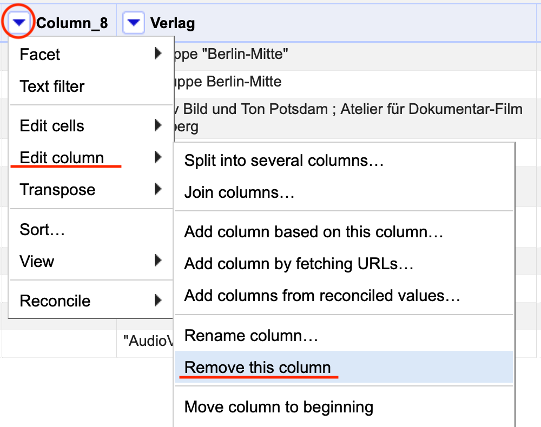The image size is (541, 427).
Task: Choose Join columns… option
Action: (239, 192)
